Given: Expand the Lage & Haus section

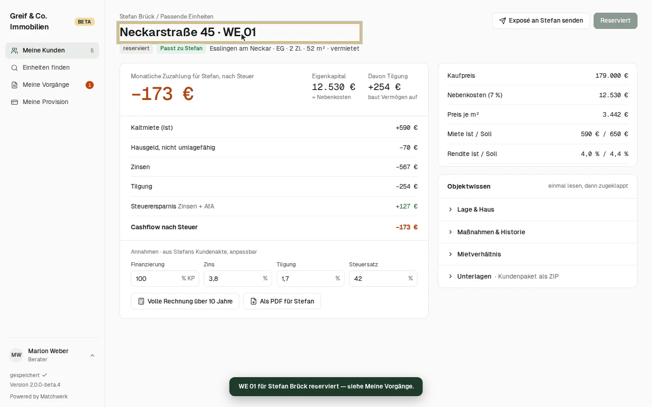Looking at the screenshot, I should tap(537, 209).
